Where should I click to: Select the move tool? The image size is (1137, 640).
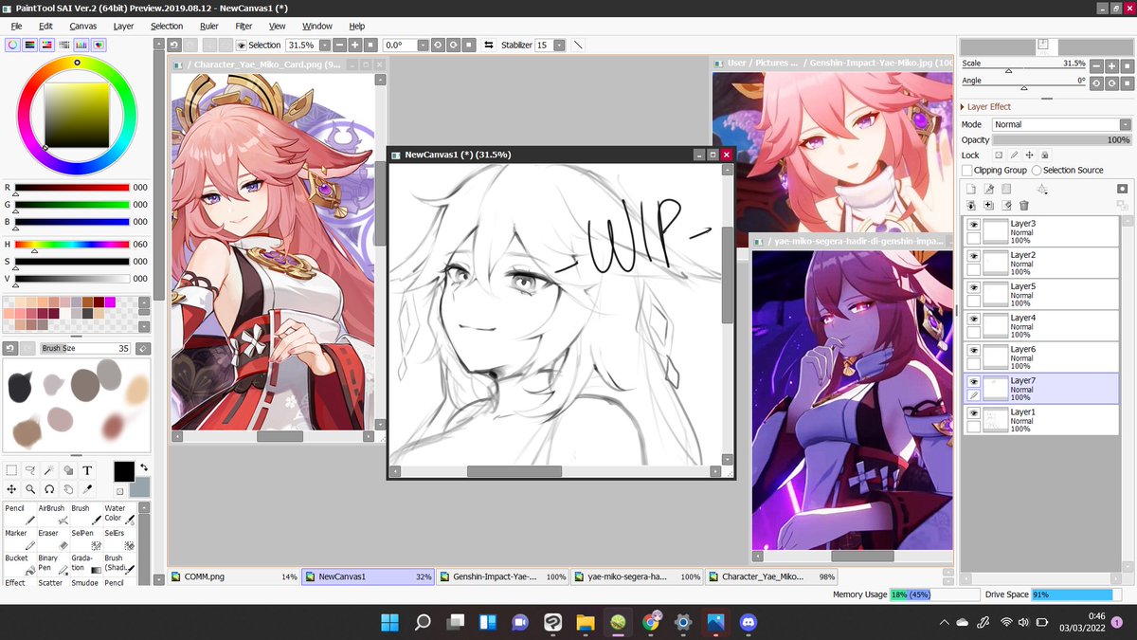click(11, 489)
